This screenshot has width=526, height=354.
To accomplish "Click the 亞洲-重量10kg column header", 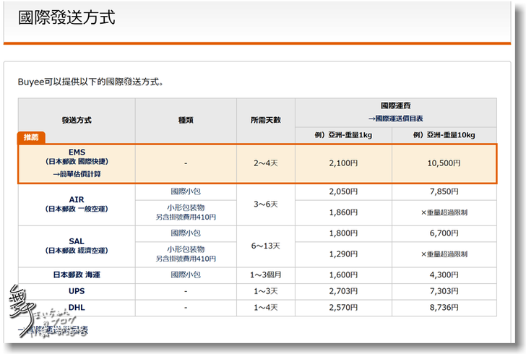I will [x=444, y=135].
